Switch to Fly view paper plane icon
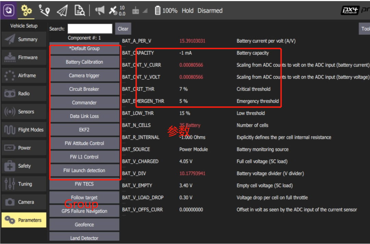The width and height of the screenshot is (370, 244). 62,10
